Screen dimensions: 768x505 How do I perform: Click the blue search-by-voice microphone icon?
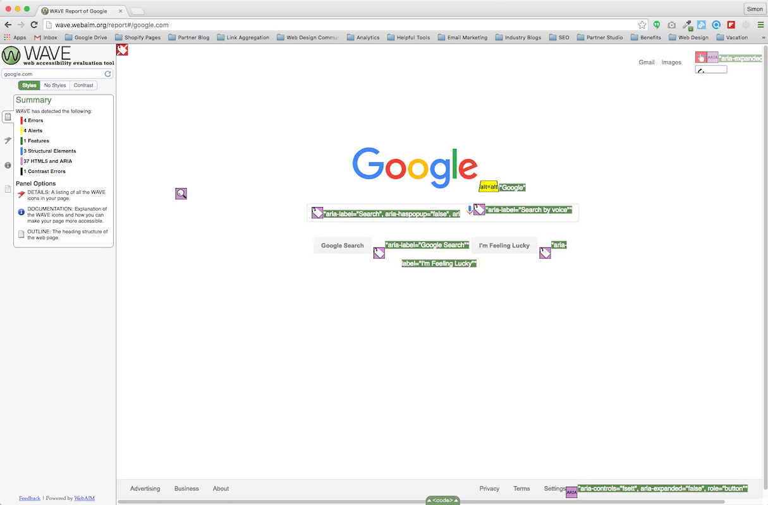point(469,209)
